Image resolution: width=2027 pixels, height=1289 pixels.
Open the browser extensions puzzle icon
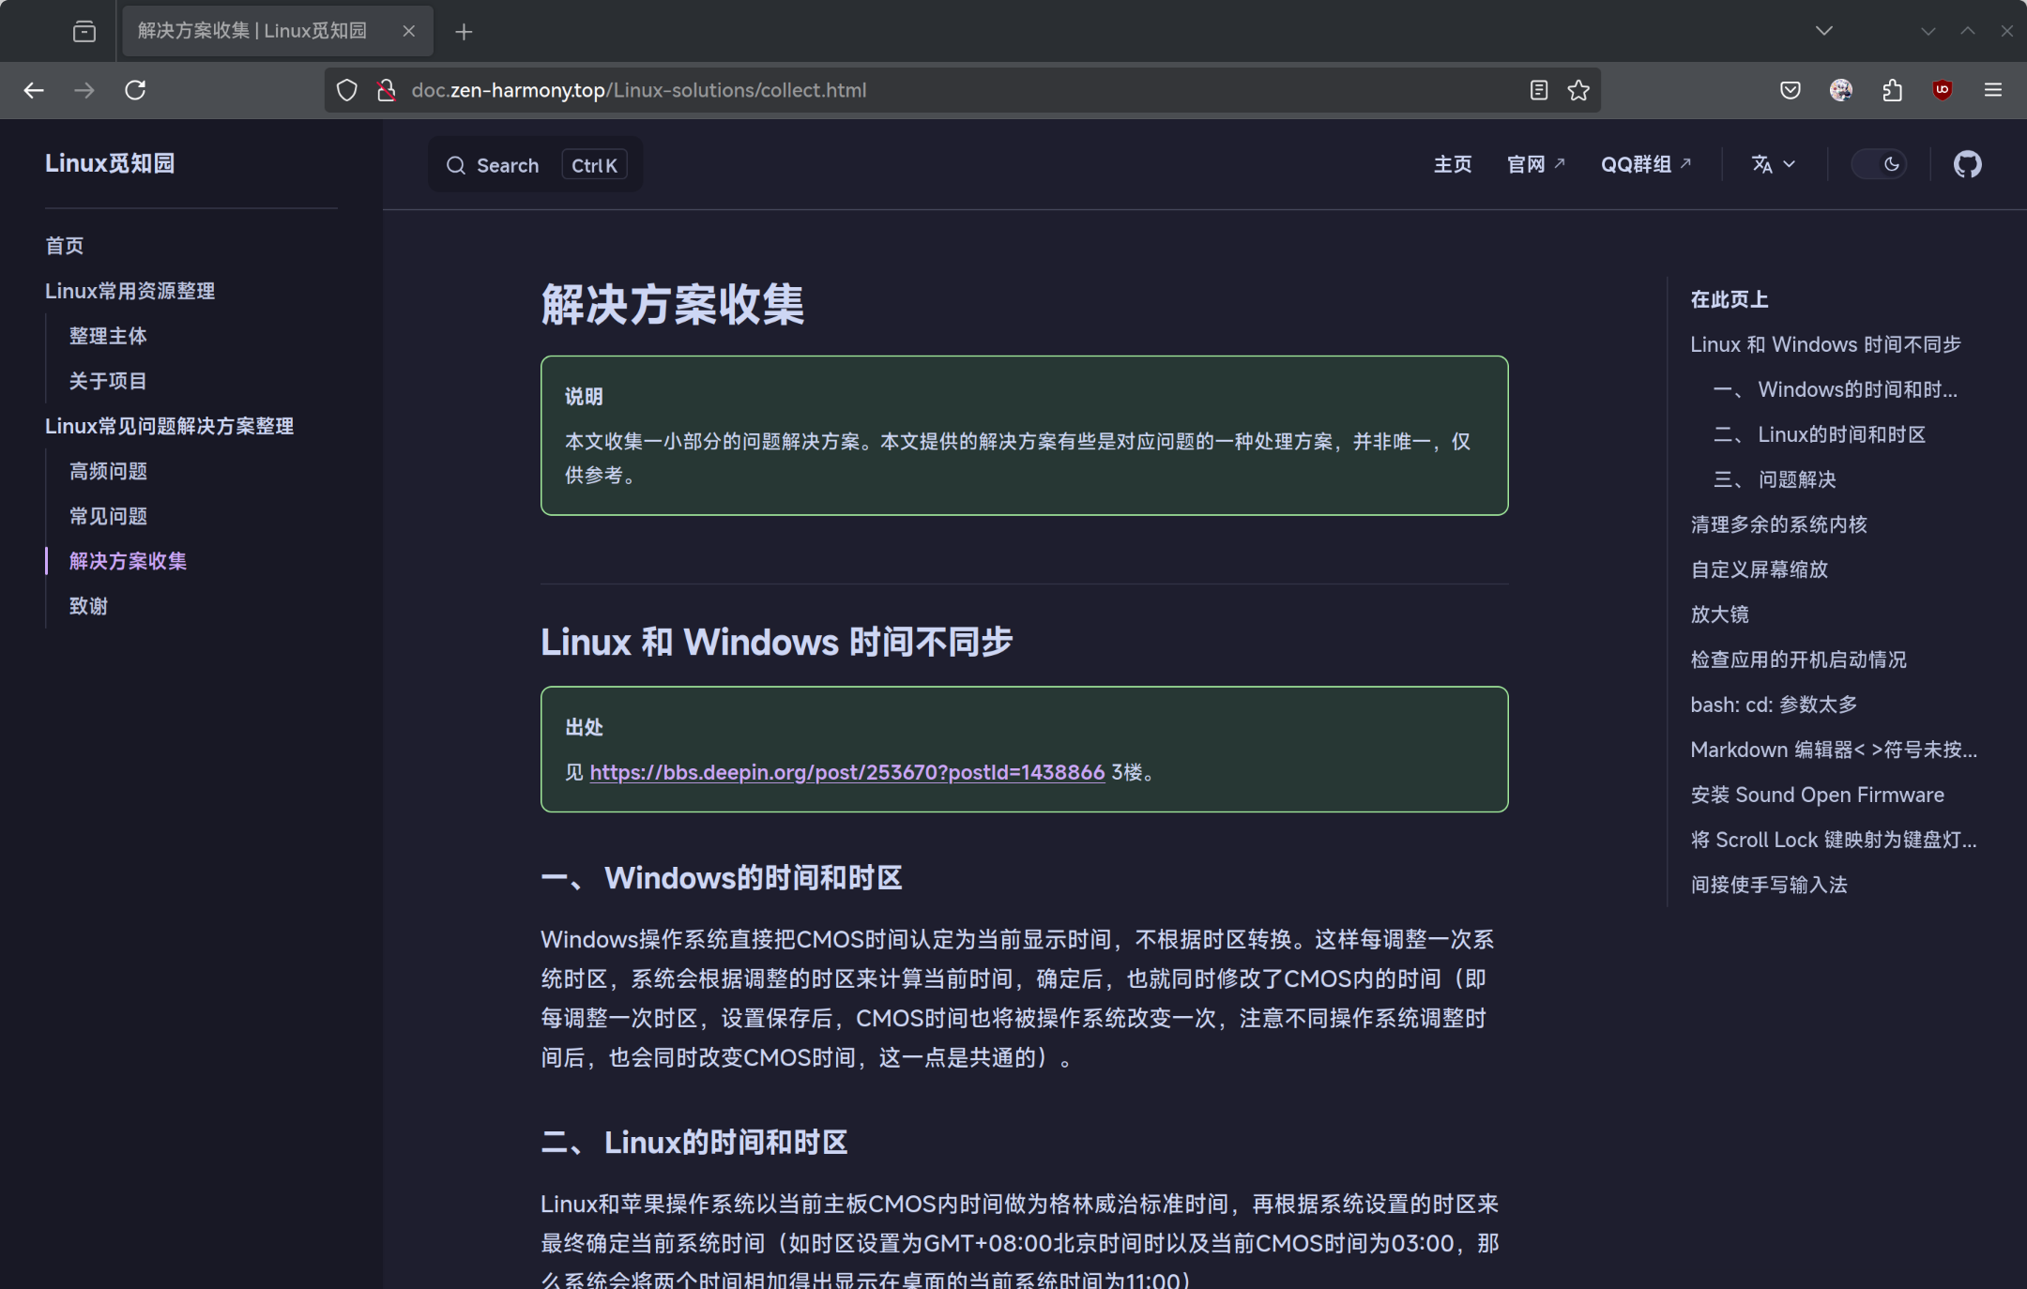[1891, 90]
